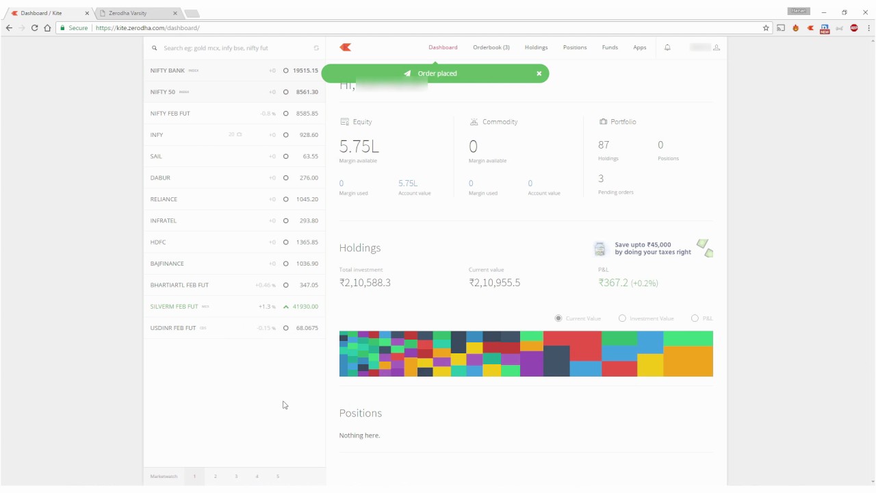Open the Chrome three-dot menu
Image resolution: width=876 pixels, height=493 pixels.
point(868,28)
